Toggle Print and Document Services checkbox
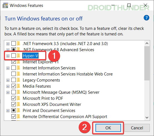This screenshot has height=136, width=154. click(x=14, y=111)
